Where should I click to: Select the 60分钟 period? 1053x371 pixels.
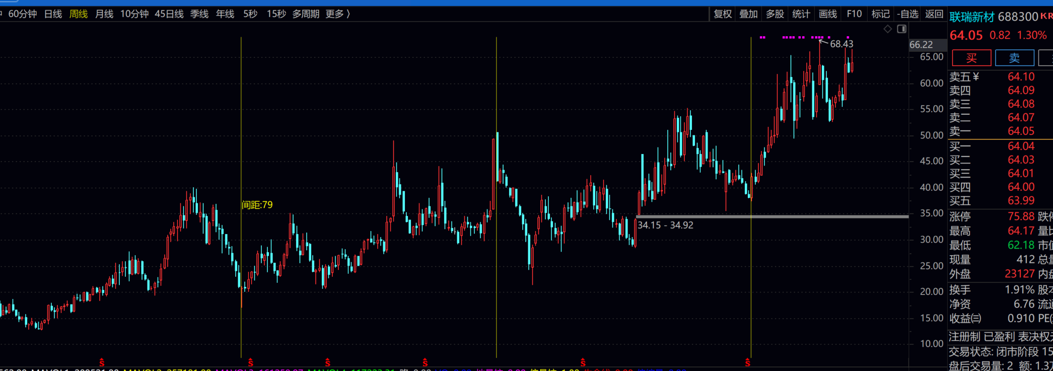click(x=22, y=14)
